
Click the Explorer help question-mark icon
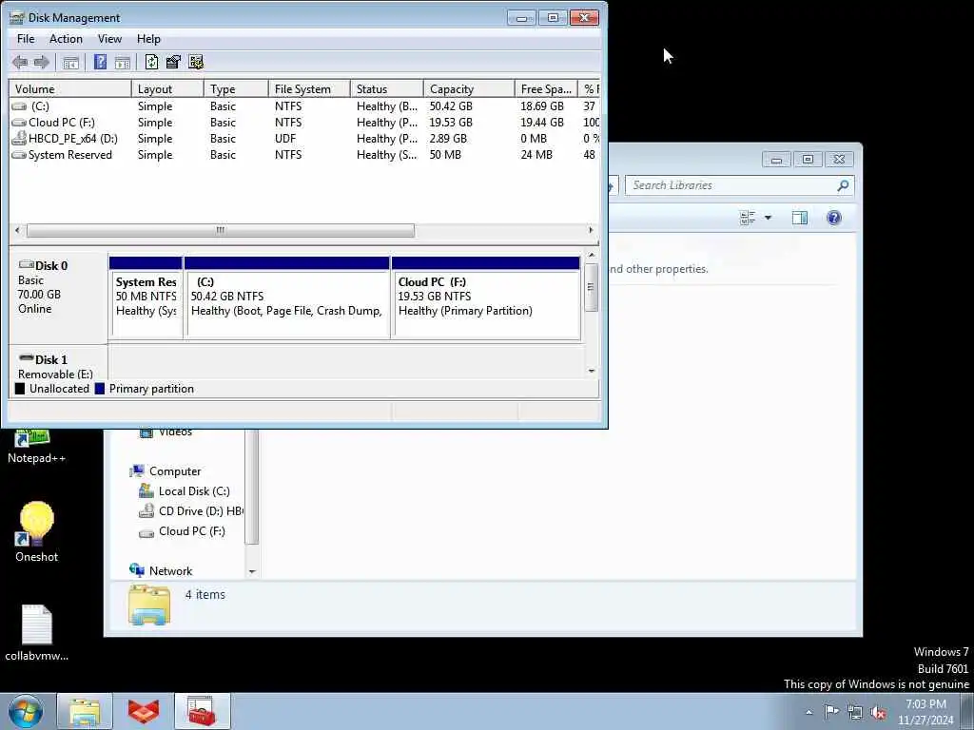(833, 218)
